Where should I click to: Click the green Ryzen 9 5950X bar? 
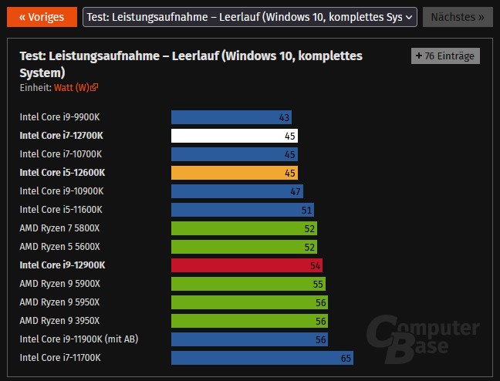[x=250, y=302]
